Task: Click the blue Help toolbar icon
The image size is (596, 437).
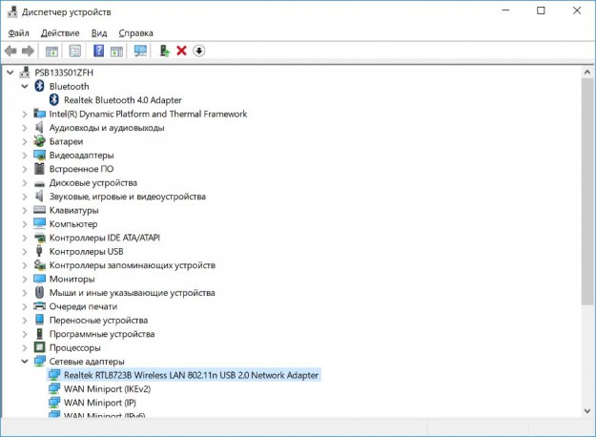Action: (98, 51)
